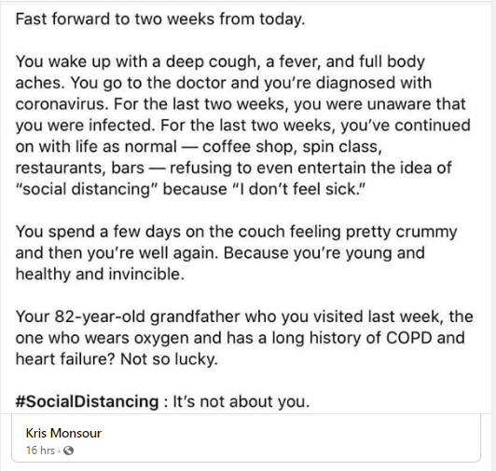Open Kris Monsour's profile name link

click(x=63, y=433)
